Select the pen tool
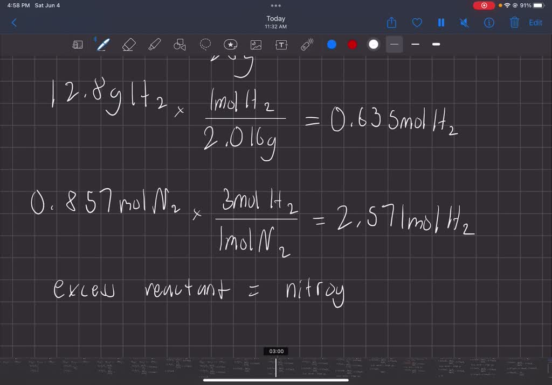 pyautogui.click(x=102, y=45)
